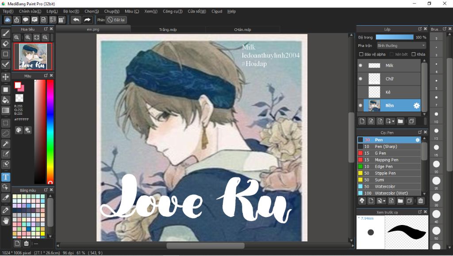The height and width of the screenshot is (256, 453).
Task: Toggle visibility of Nền layer
Action: tap(360, 105)
